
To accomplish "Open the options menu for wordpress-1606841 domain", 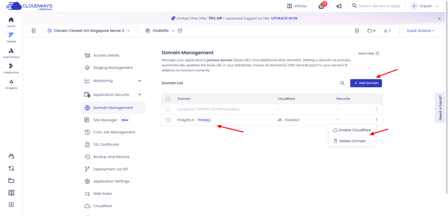I will (x=376, y=109).
